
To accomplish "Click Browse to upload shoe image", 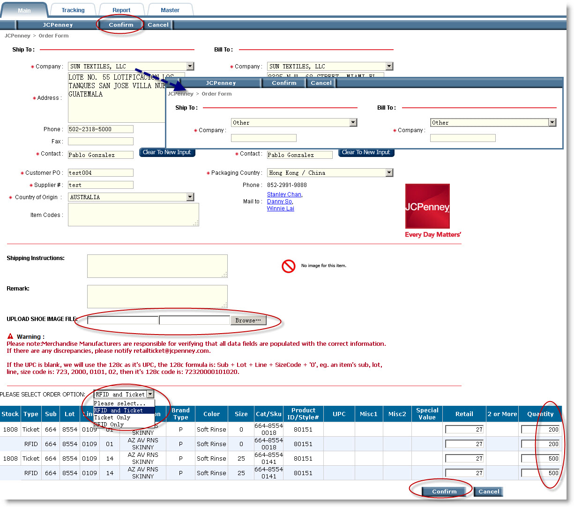I will pos(248,321).
